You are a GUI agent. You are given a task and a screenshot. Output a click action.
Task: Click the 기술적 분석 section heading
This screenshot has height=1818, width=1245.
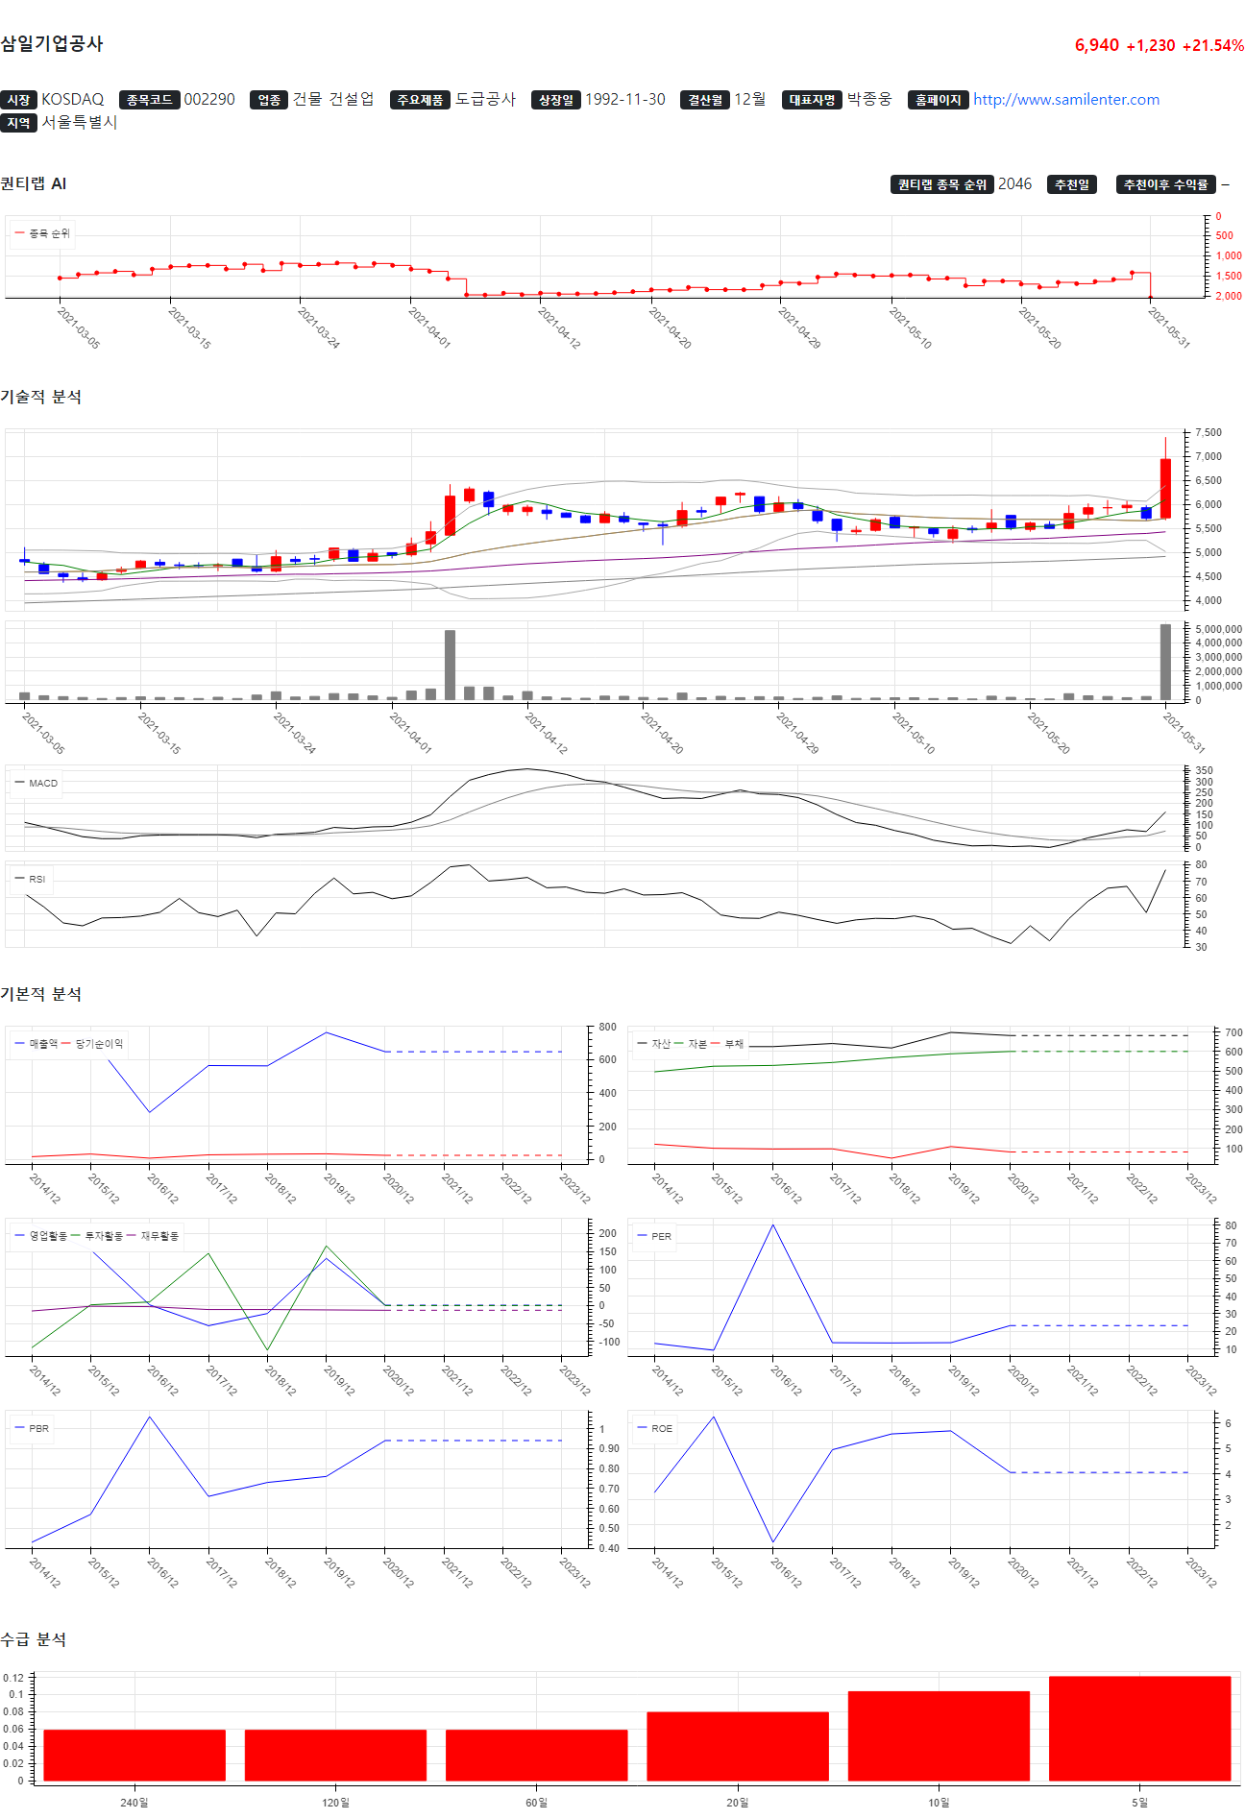click(x=40, y=397)
